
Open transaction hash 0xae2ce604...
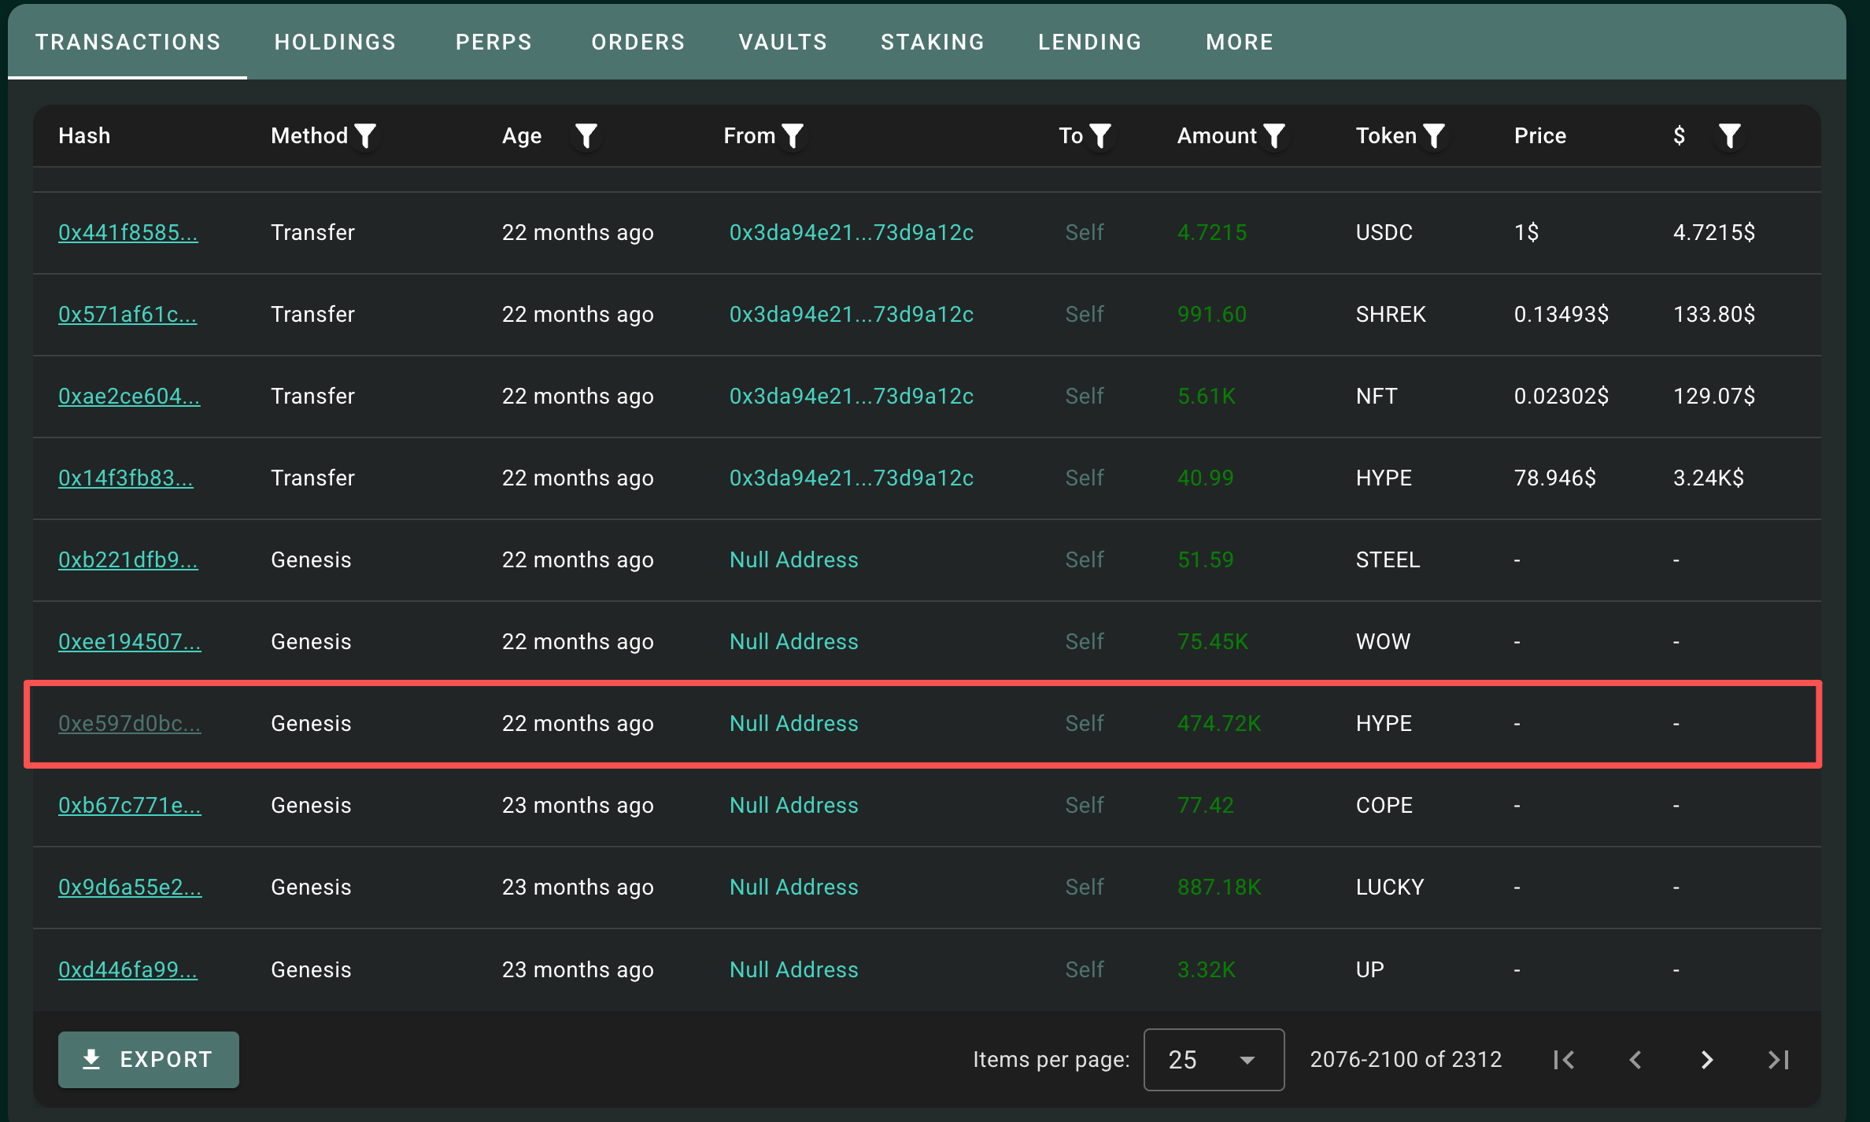[129, 397]
